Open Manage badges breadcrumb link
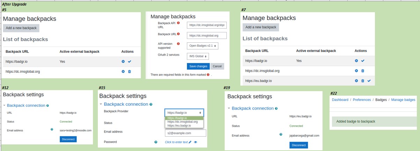Viewport: 420px width, 151px height. point(403,100)
